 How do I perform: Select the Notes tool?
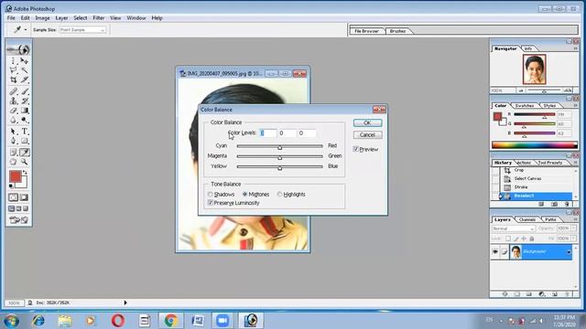[13, 153]
